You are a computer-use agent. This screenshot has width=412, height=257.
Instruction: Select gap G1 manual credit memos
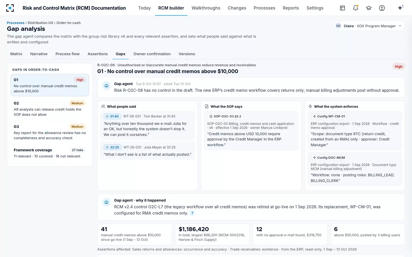click(50, 85)
